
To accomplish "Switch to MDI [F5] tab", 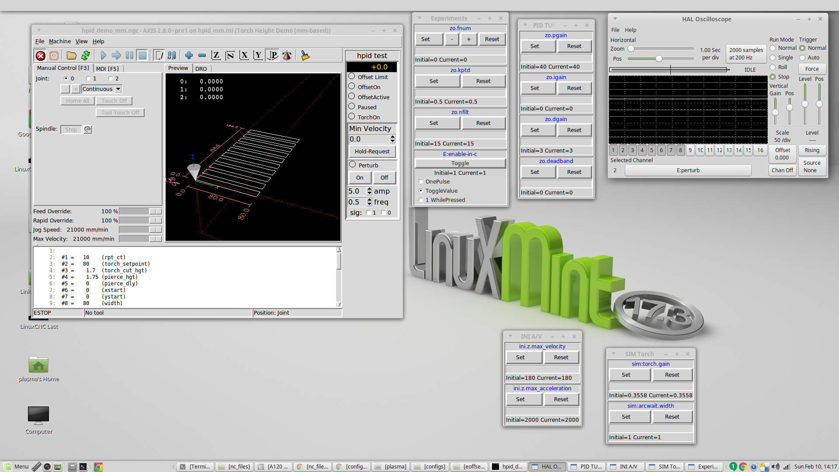I will click(x=107, y=69).
